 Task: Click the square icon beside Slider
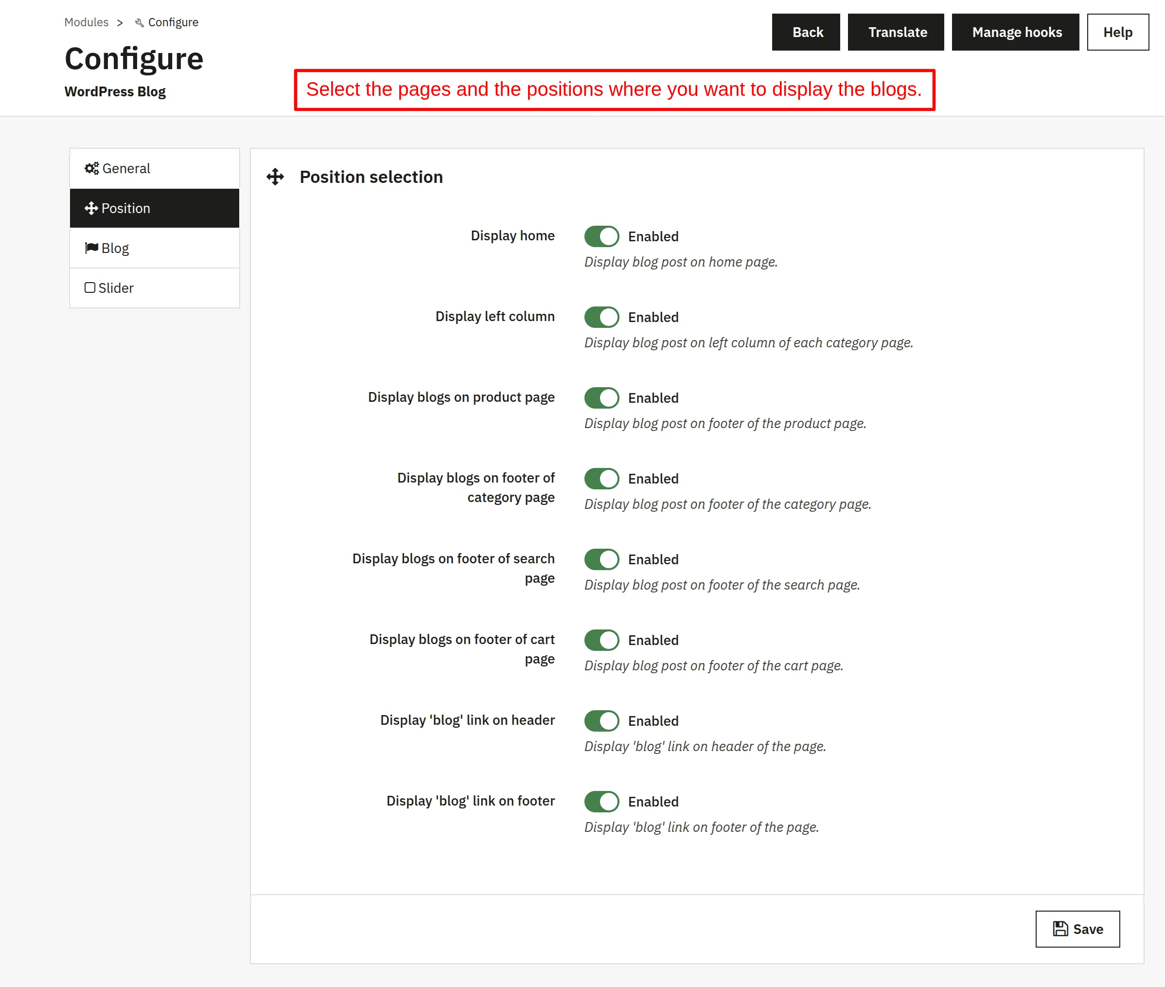click(90, 287)
